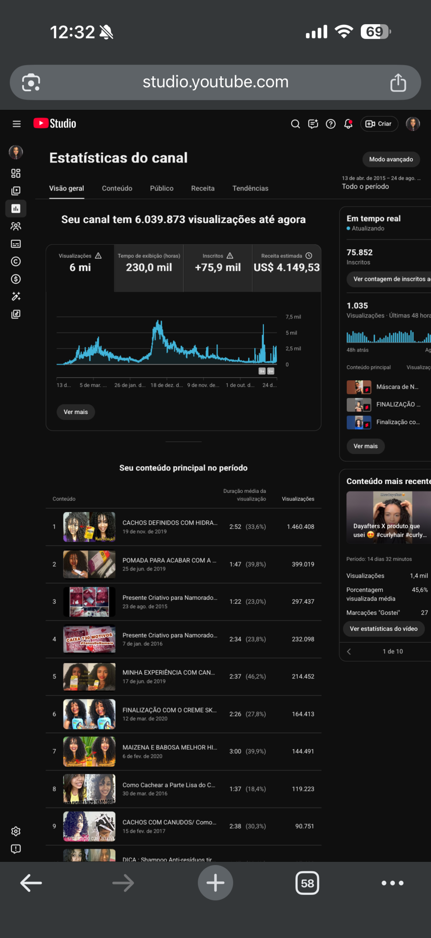Open Subtitles icon in the sidebar
431x938 pixels.
16,244
